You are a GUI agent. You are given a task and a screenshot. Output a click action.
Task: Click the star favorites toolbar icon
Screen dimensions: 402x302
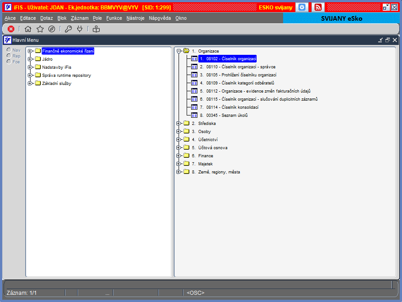[40, 29]
